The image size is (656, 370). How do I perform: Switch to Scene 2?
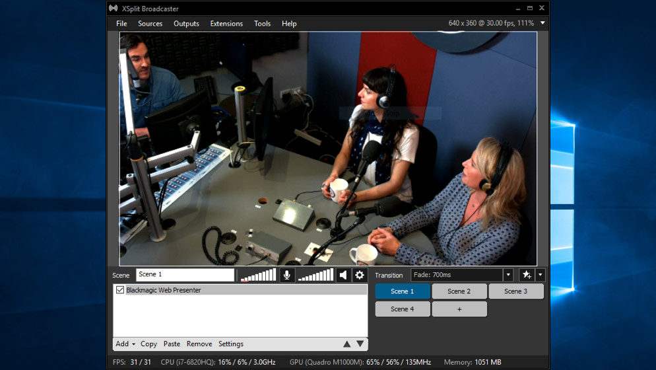pos(459,291)
